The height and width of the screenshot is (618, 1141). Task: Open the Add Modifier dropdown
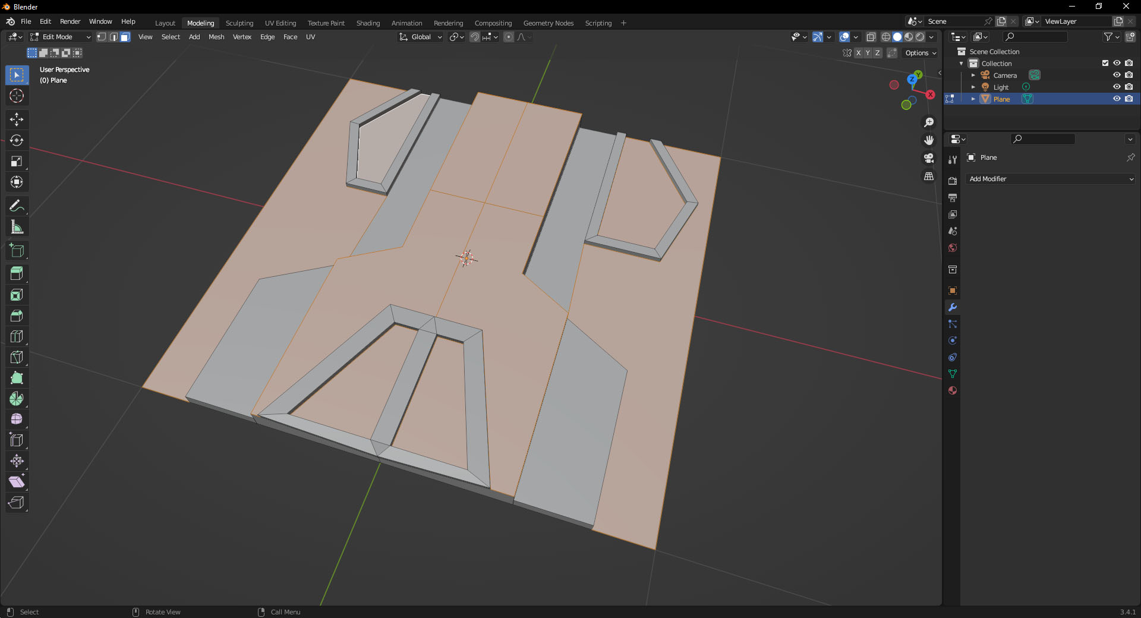click(1050, 179)
